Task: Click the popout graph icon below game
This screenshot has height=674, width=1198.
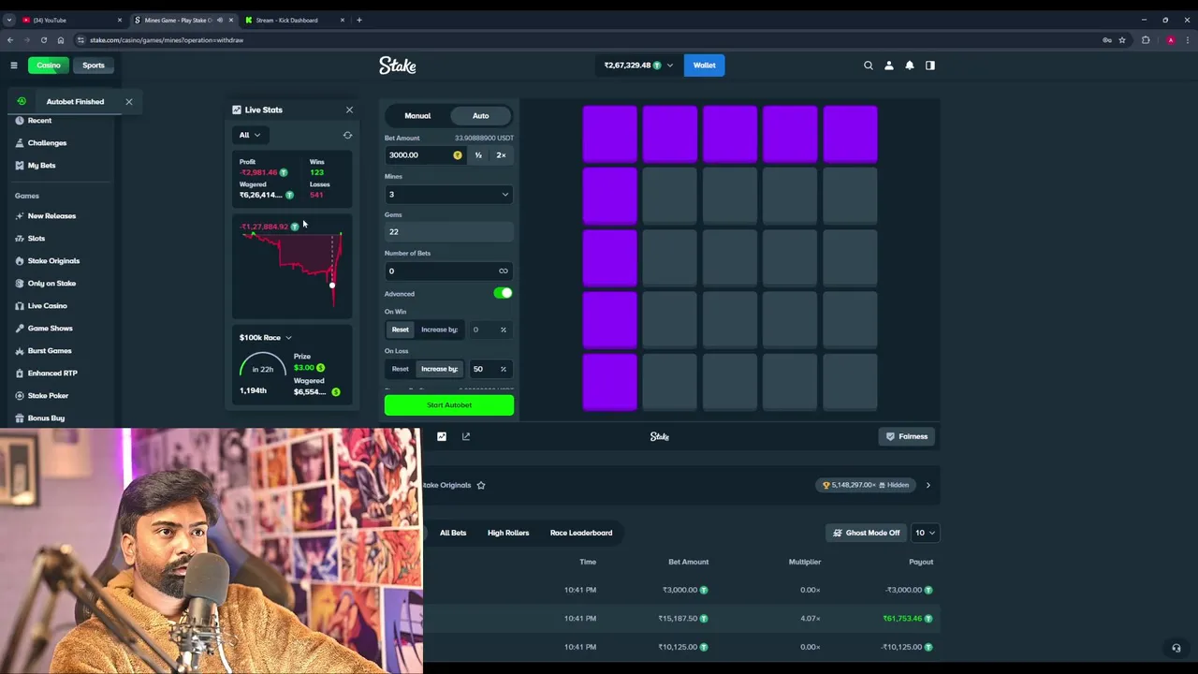Action: (466, 436)
